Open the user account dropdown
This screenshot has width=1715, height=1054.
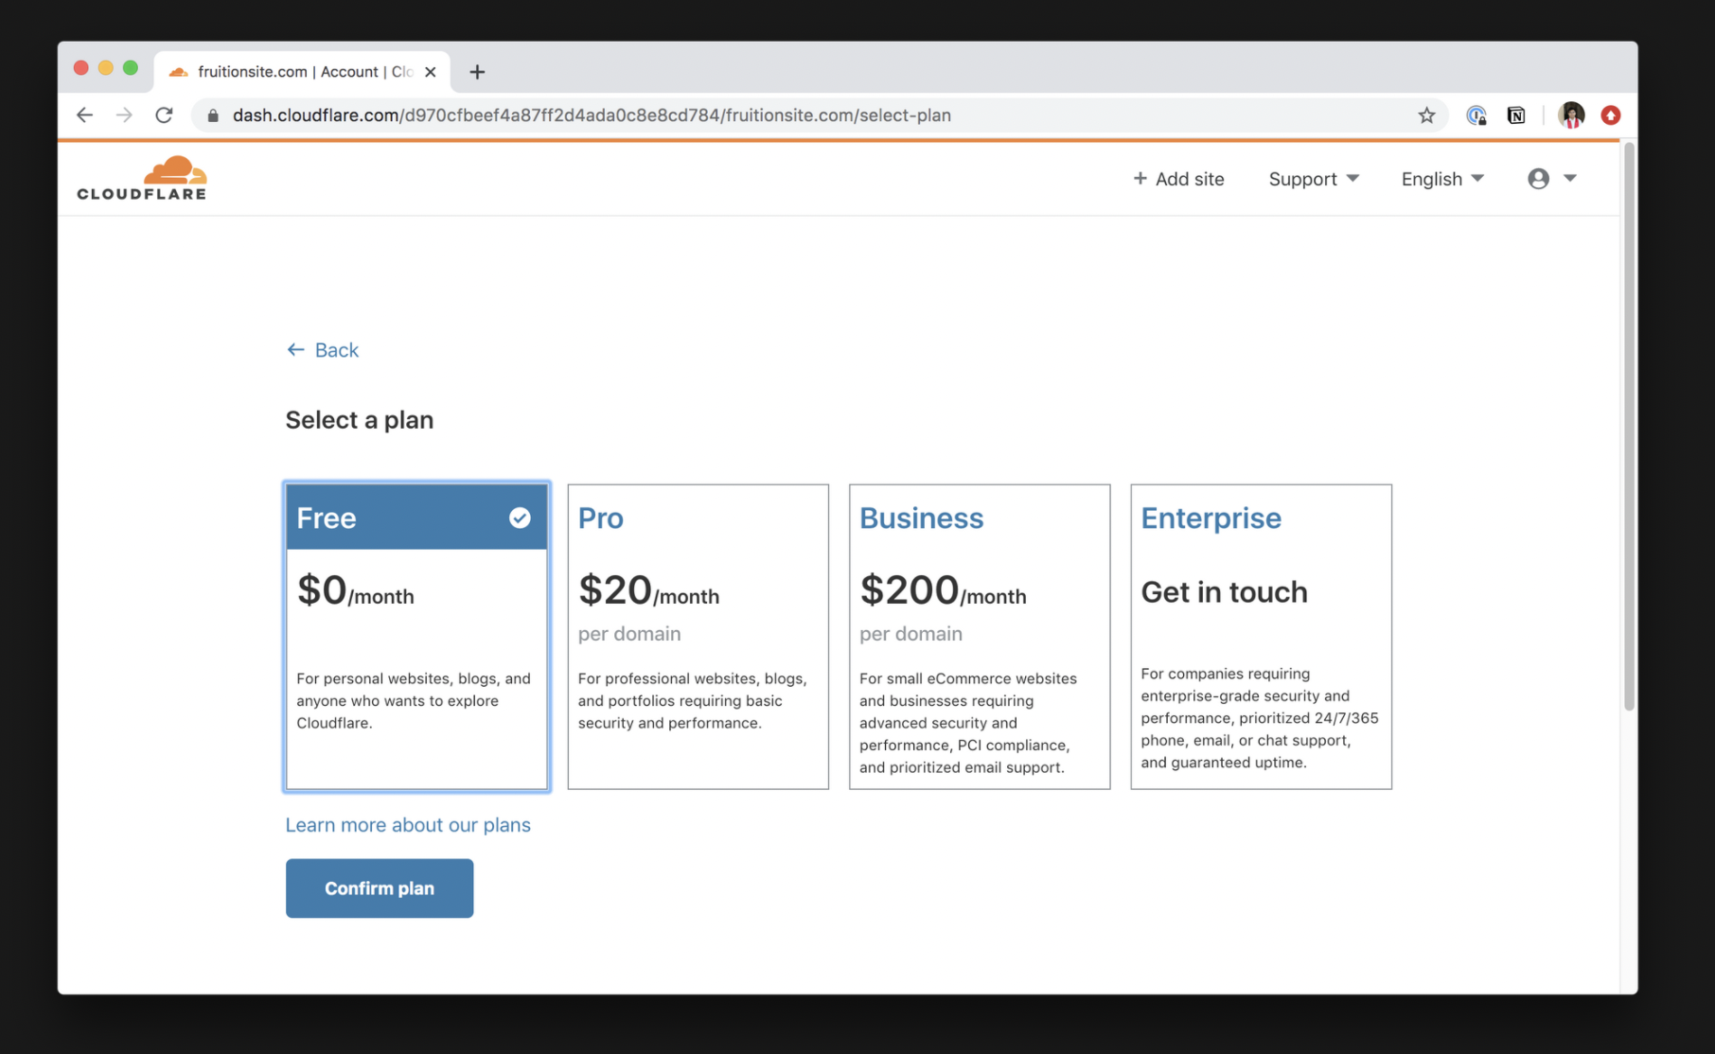point(1551,179)
